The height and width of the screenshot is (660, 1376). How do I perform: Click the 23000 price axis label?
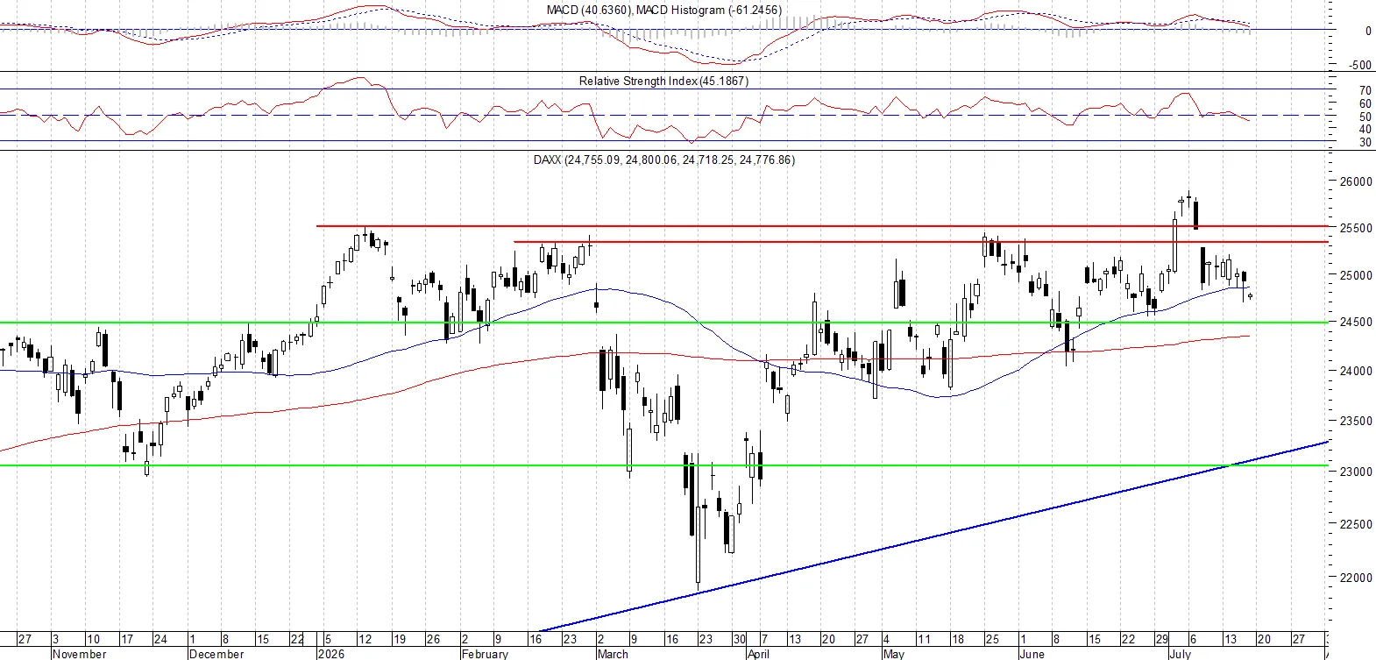coord(1355,472)
